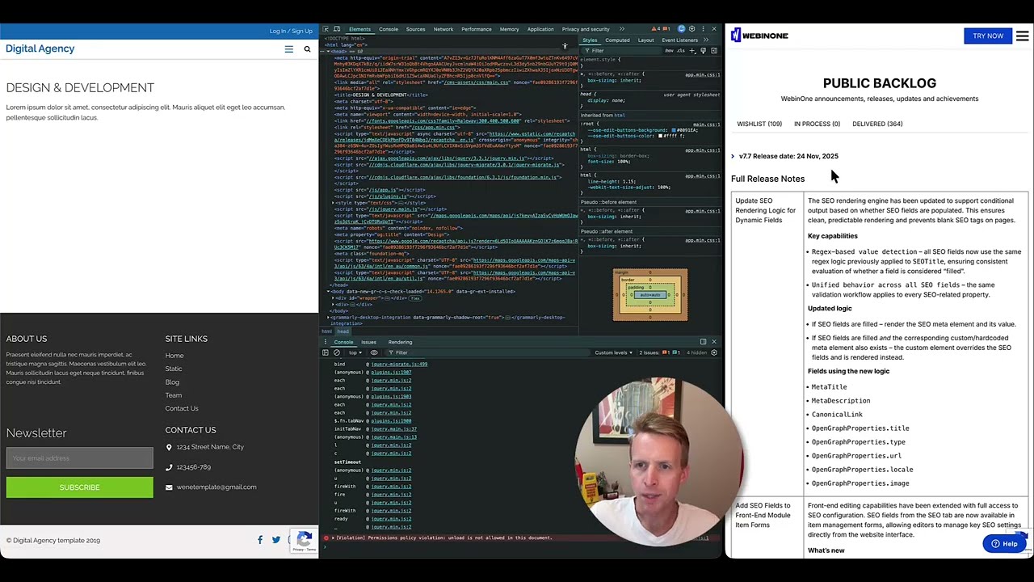1034x582 pixels.
Task: Open the rendering emulations paintbrush icon in Styles
Action: (703, 50)
